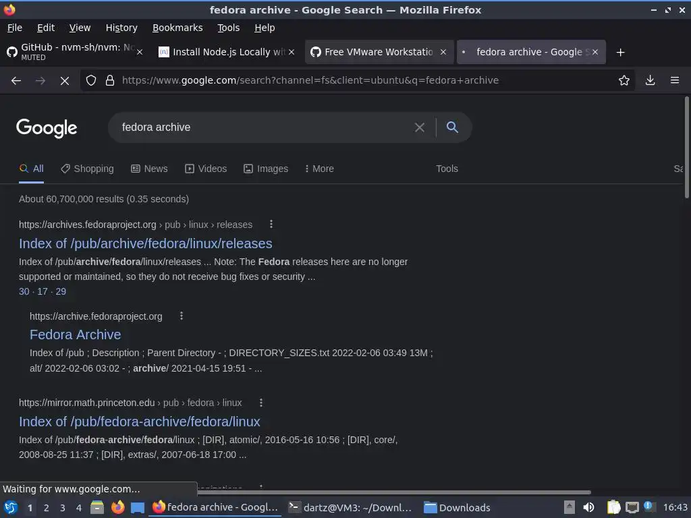Viewport: 691px width, 518px height.
Task: Close the fedora archive Google Search tab
Action: pos(595,52)
